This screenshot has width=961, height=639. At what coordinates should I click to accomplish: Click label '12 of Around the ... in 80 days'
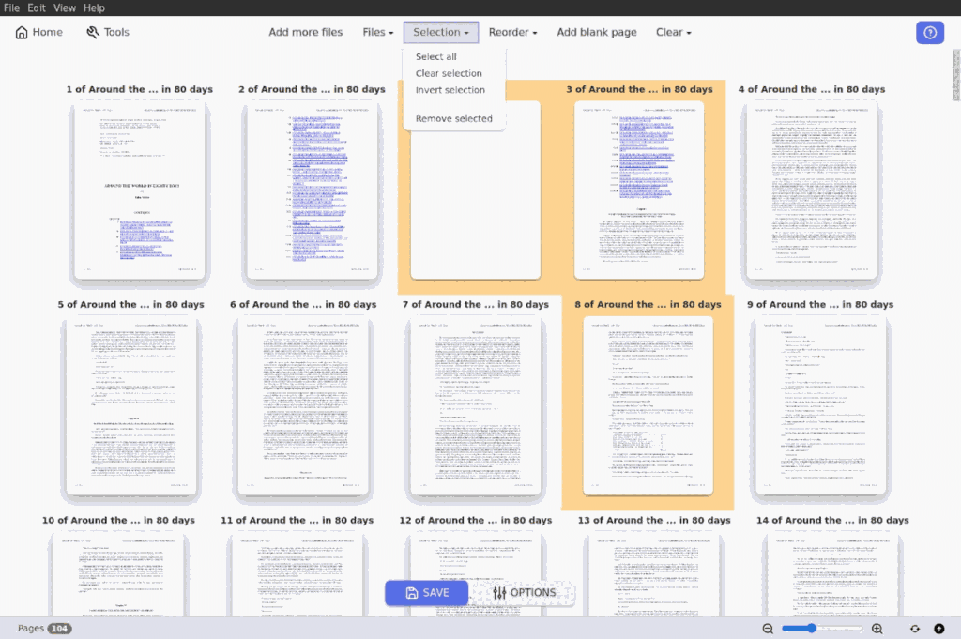pyautogui.click(x=476, y=520)
